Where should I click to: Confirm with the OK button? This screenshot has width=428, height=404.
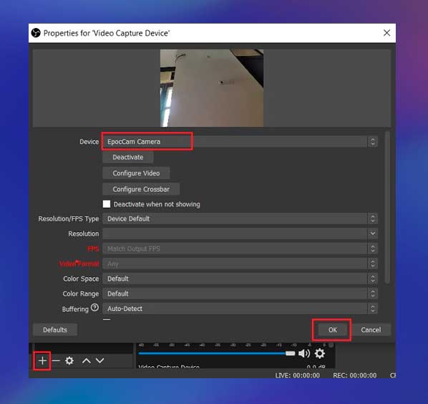click(x=333, y=330)
